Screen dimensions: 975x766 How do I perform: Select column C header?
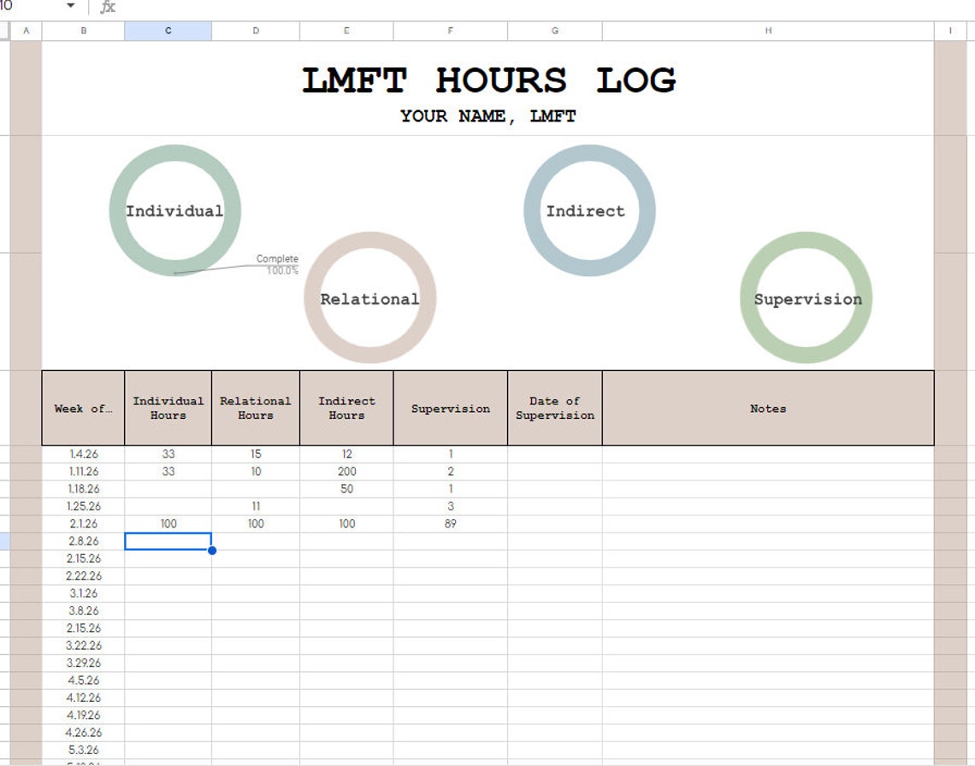coord(168,30)
